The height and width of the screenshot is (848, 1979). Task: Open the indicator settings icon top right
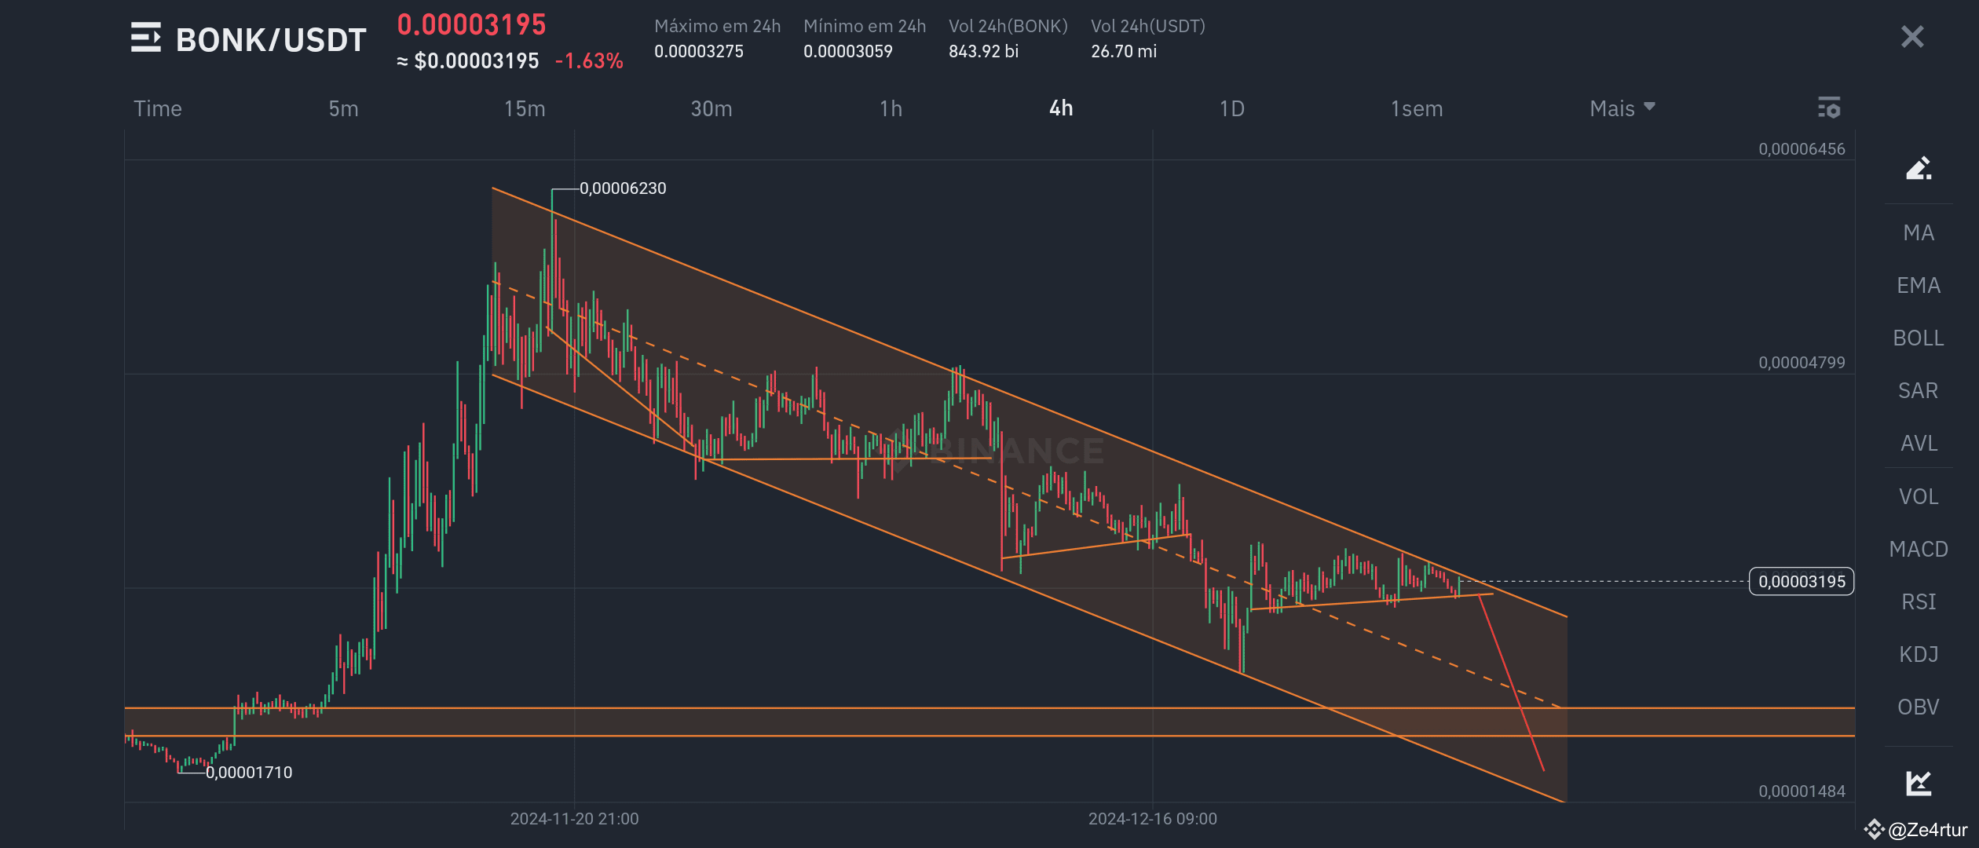click(x=1830, y=108)
